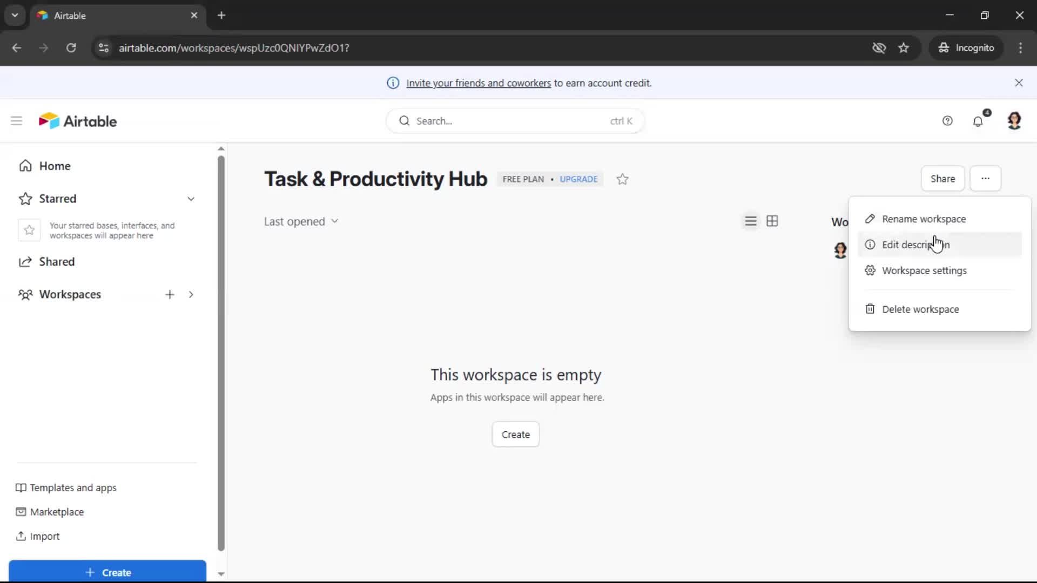Open the site information icon
Screen dimensions: 1037x583
click(x=104, y=48)
